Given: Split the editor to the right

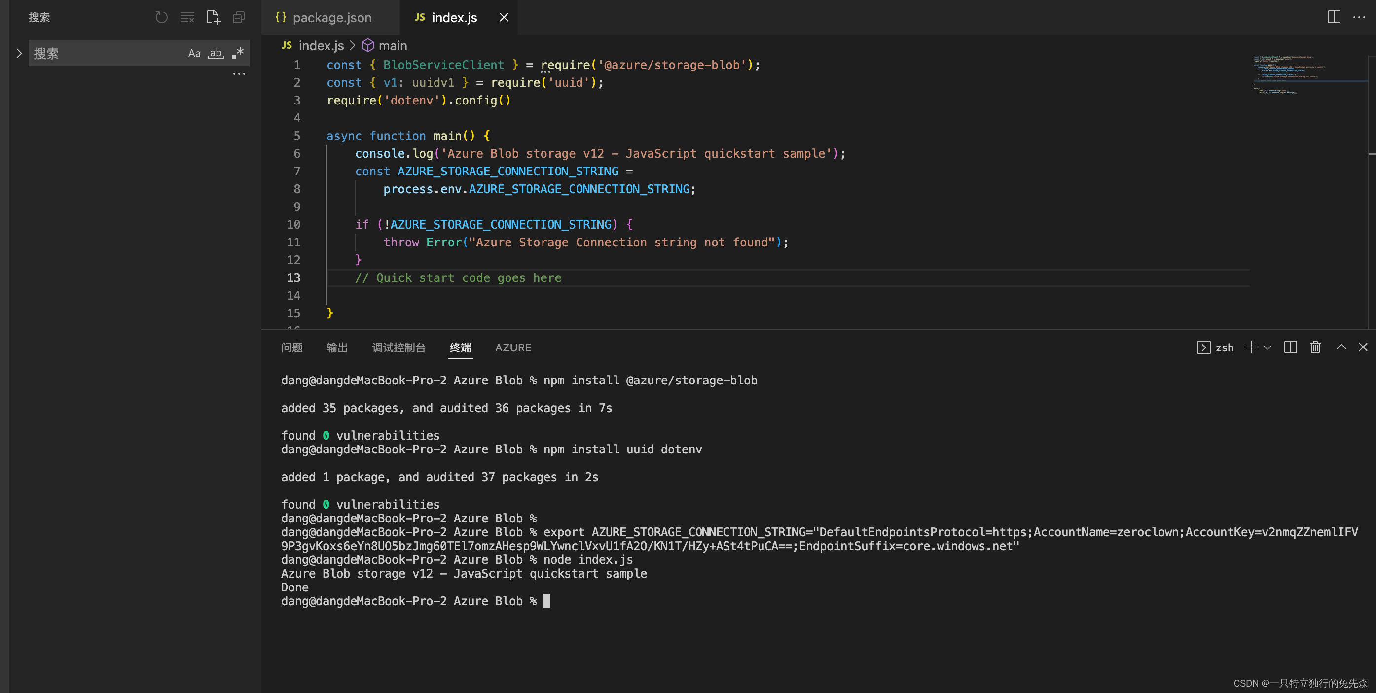Looking at the screenshot, I should (1333, 17).
